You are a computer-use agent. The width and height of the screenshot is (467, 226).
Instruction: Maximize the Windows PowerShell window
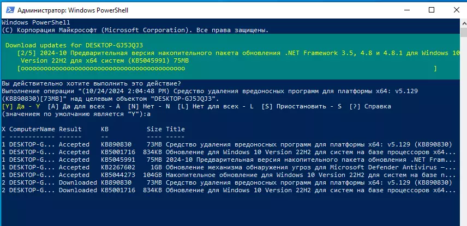click(x=432, y=10)
